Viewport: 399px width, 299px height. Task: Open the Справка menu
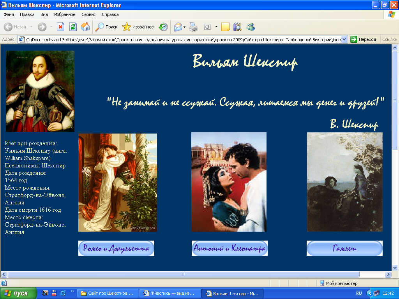click(110, 14)
